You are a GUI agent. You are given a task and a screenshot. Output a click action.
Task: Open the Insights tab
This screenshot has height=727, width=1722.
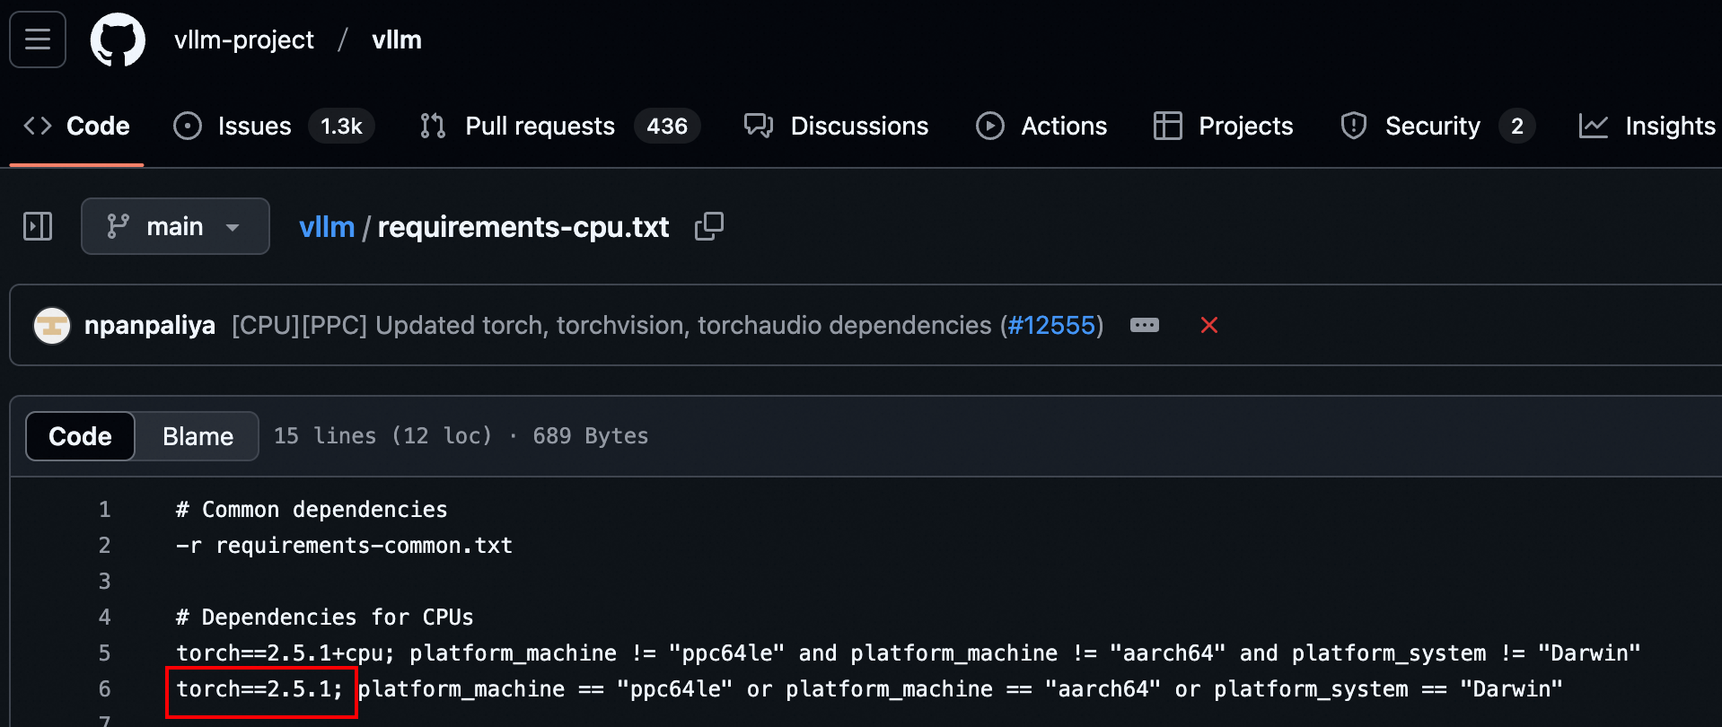1647,126
